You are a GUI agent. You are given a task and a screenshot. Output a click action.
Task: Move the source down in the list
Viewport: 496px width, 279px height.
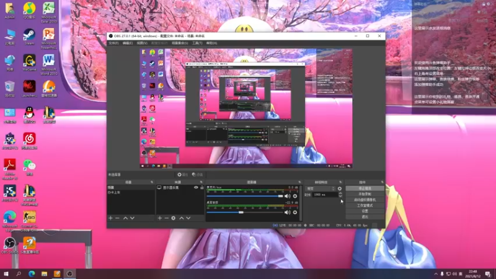(188, 218)
